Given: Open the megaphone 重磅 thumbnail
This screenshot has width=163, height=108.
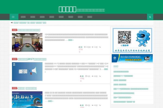Looking at the screenshot, I should click(x=27, y=72).
